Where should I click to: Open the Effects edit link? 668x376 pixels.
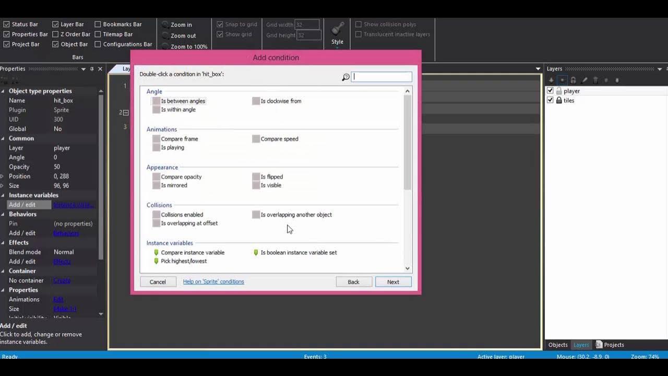pos(62,262)
